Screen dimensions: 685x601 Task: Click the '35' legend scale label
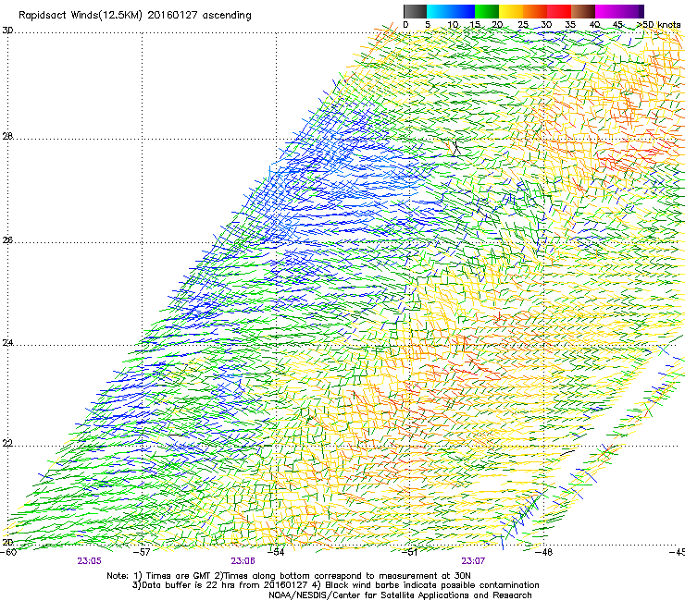[570, 25]
